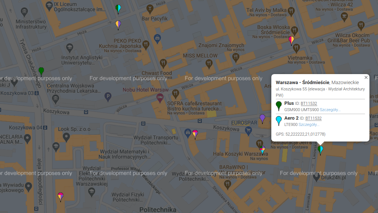Click the green Plus pin in popup
378x213 pixels.
(279, 106)
